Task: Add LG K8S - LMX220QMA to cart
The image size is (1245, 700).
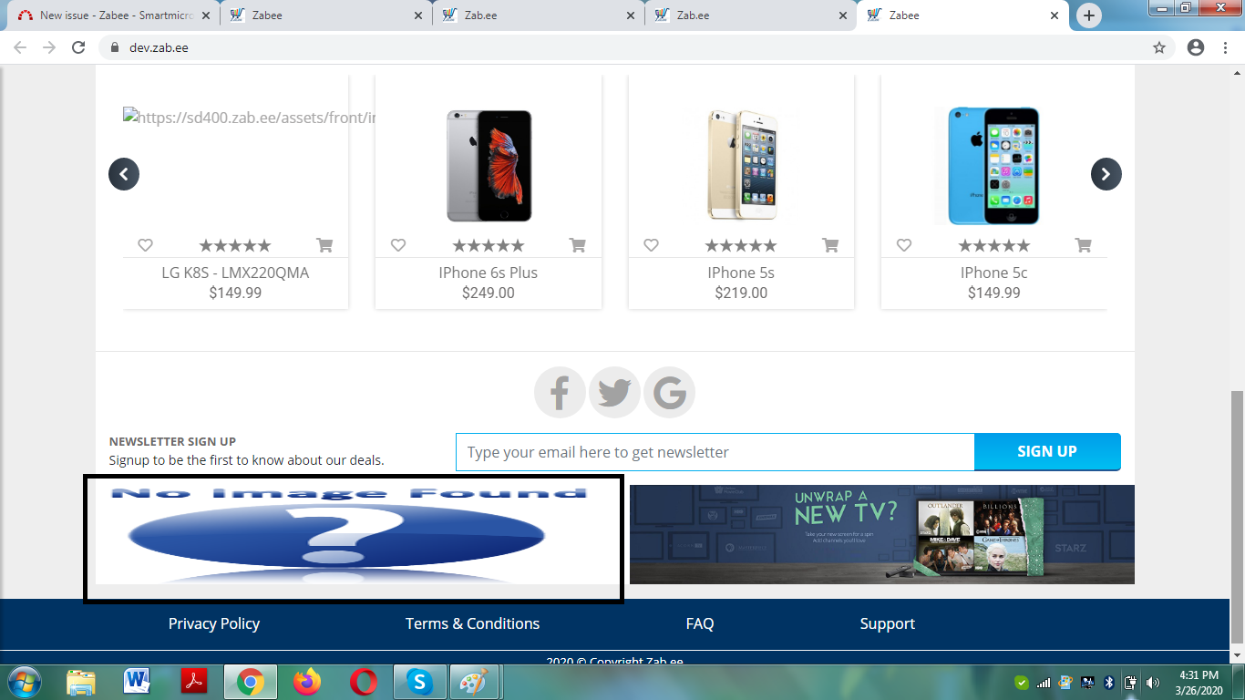Action: coord(324,245)
